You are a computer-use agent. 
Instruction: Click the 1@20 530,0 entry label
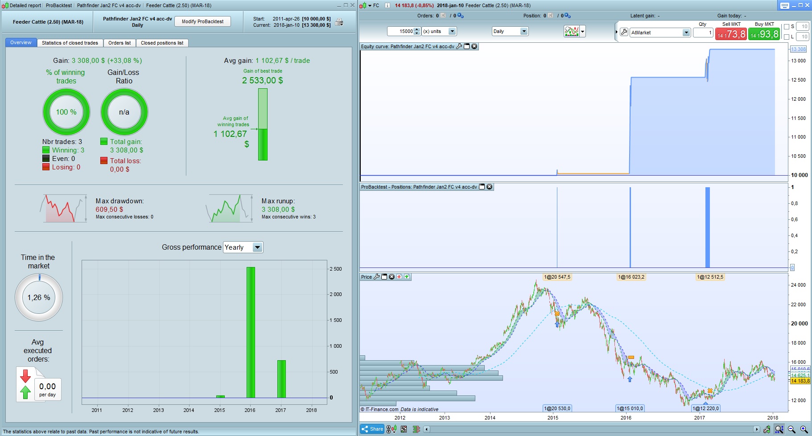[x=557, y=408]
